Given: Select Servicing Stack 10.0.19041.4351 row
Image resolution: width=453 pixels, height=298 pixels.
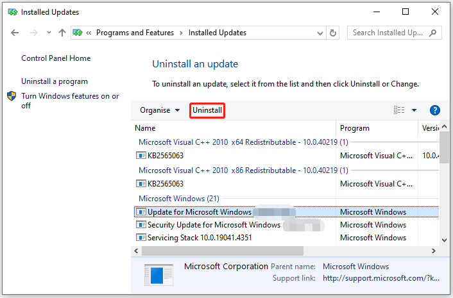Looking at the screenshot, I should [286, 238].
